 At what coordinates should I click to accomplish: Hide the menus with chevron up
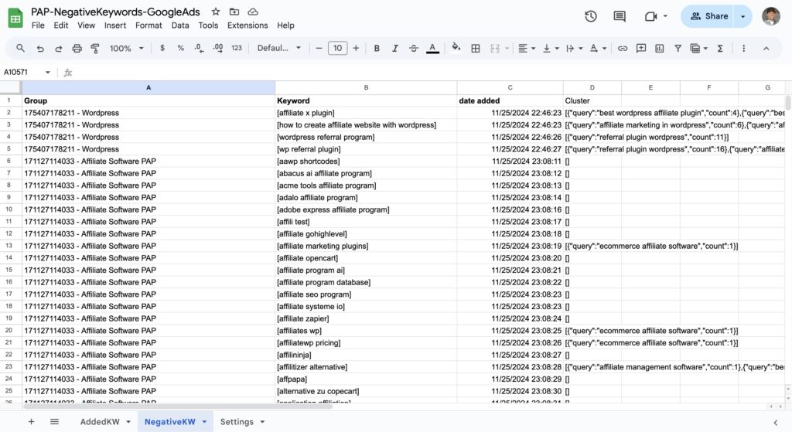(x=766, y=49)
